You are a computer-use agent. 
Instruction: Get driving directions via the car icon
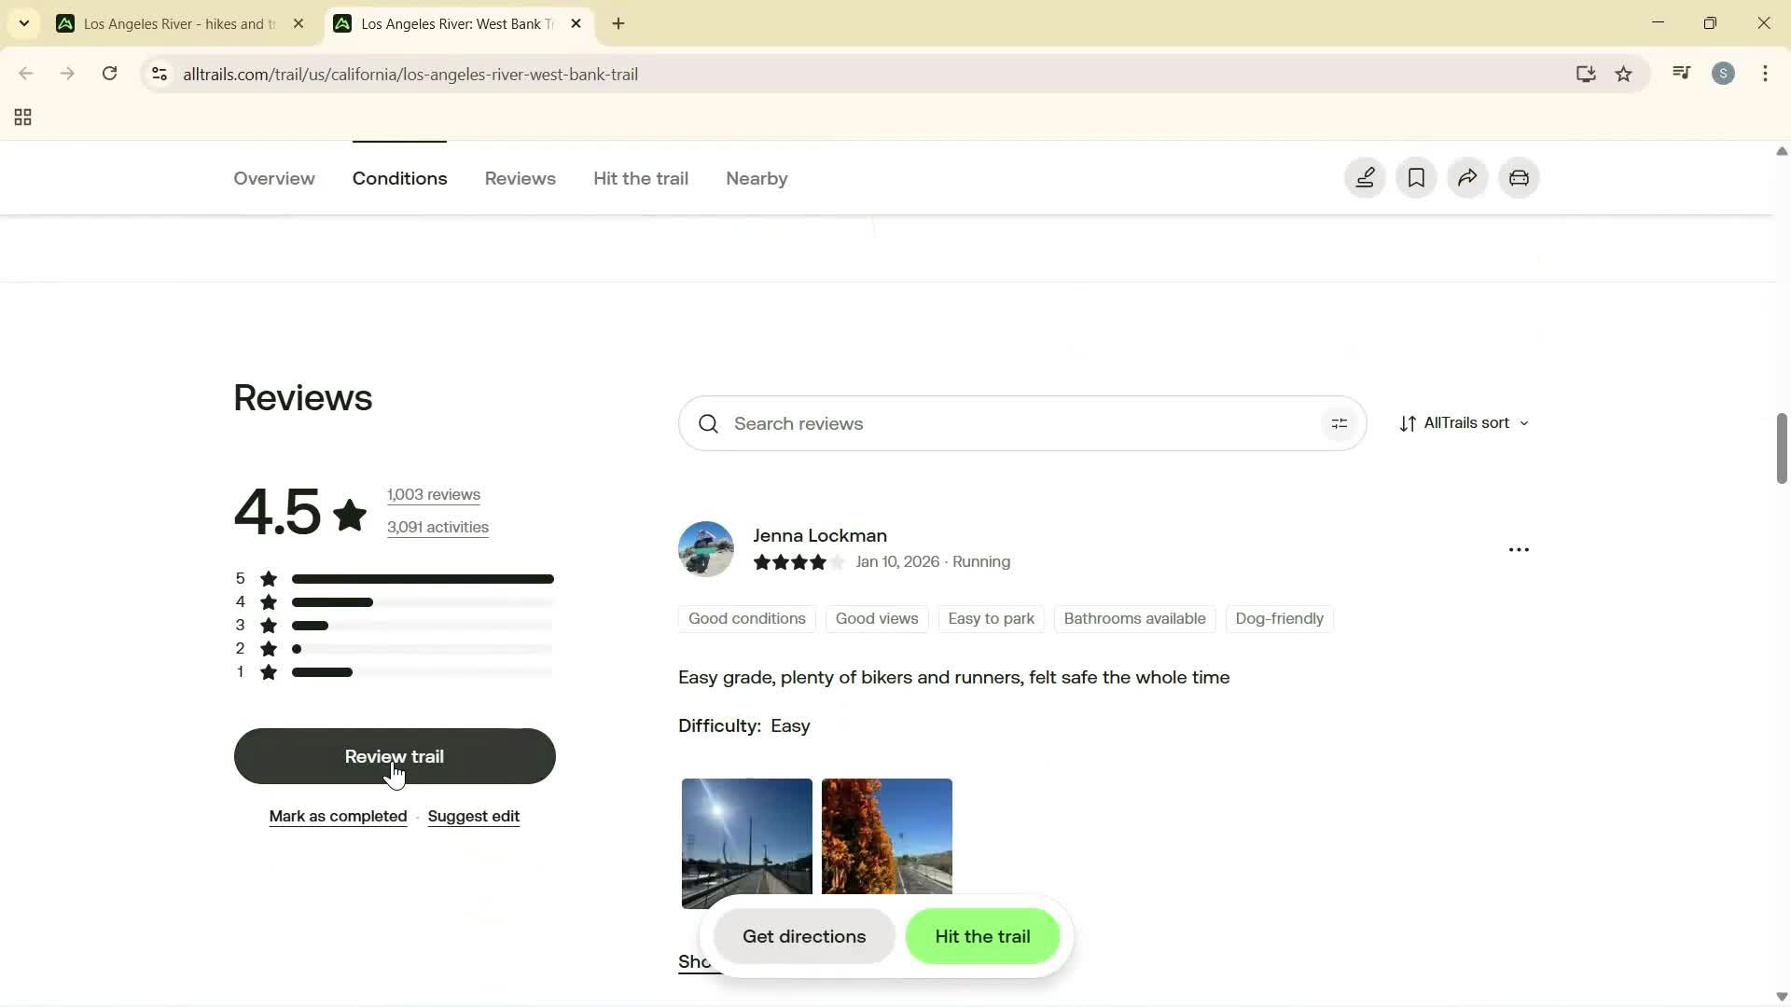[1518, 177]
